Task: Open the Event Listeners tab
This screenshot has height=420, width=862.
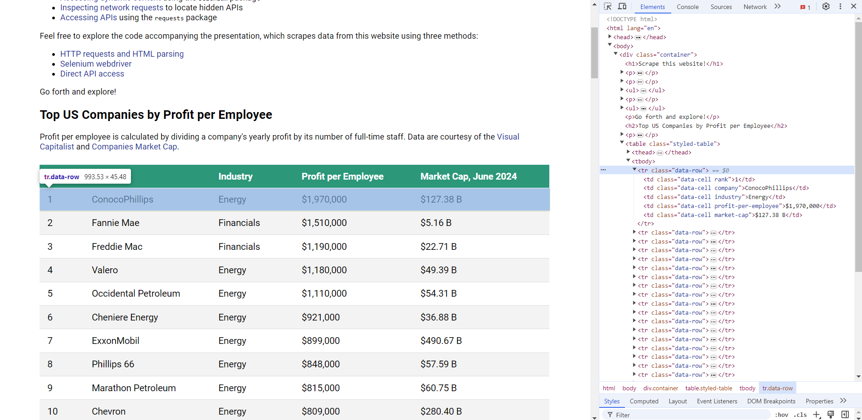Action: click(717, 401)
